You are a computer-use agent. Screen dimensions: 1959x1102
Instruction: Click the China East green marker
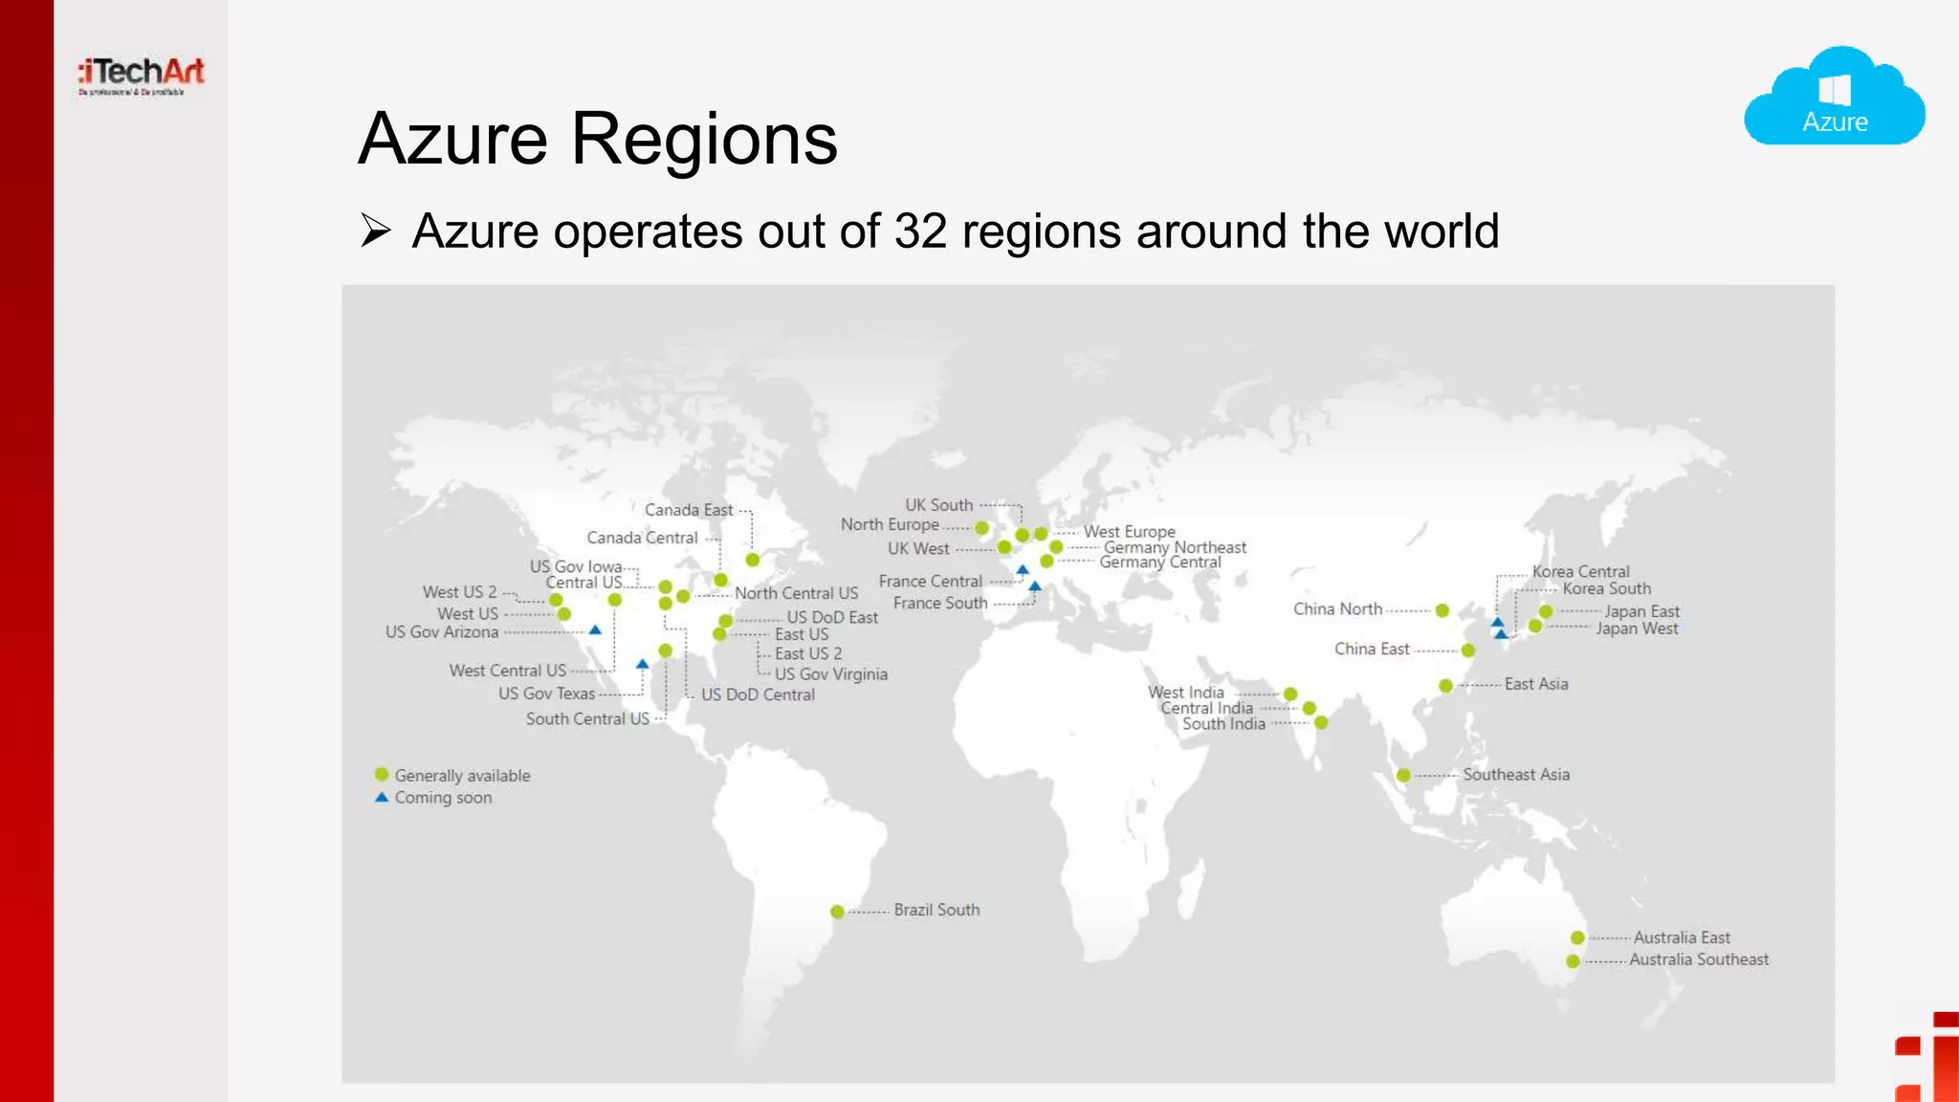click(1468, 650)
